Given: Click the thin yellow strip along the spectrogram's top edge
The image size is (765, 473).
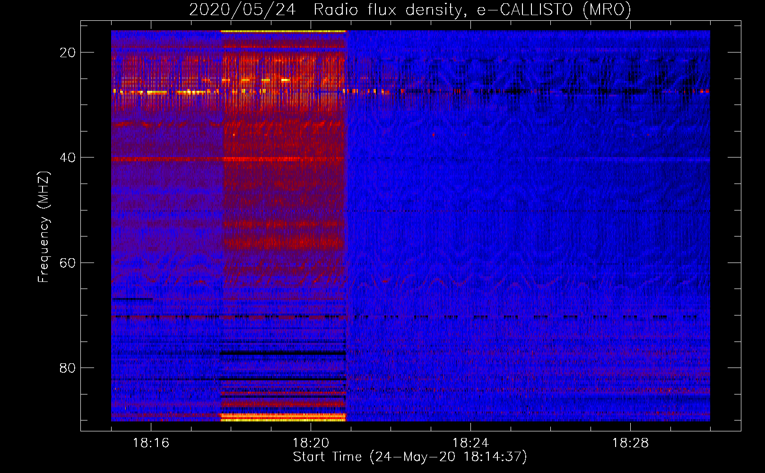Looking at the screenshot, I should [283, 31].
